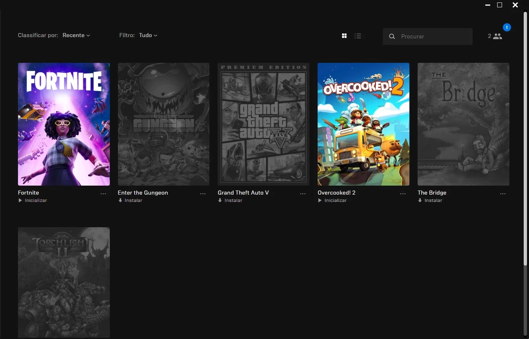Select the Fortnite cover art
Viewport: 529px width, 339px height.
coord(64,124)
